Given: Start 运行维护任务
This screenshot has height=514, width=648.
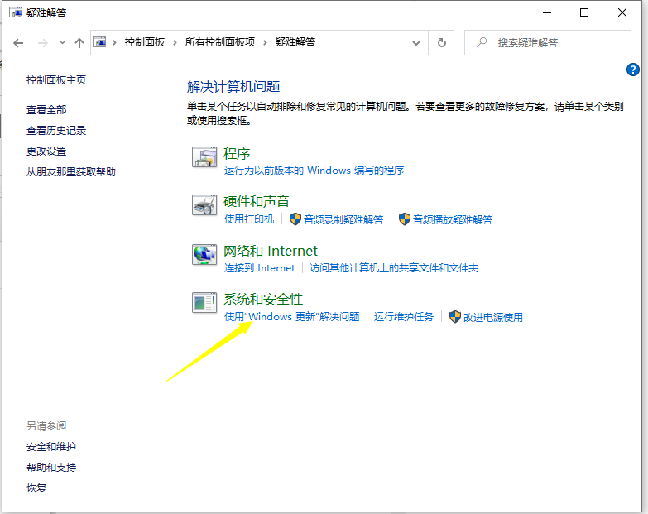Looking at the screenshot, I should pyautogui.click(x=404, y=317).
